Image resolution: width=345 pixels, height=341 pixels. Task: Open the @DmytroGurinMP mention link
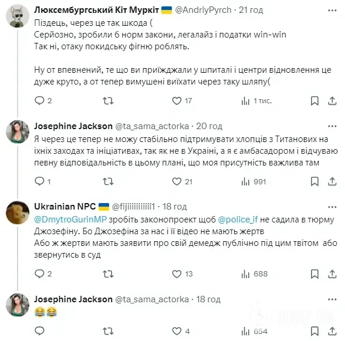[70, 220]
